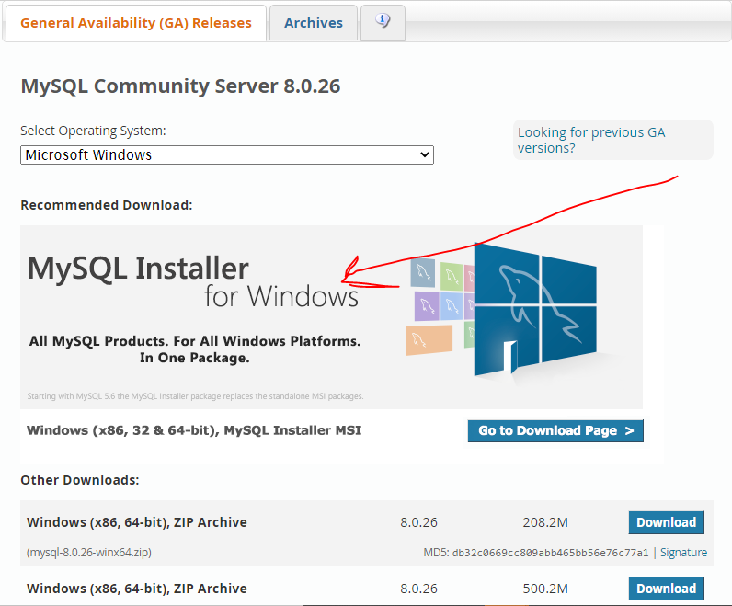Screen dimensions: 732x606
Task: Click Windows MySQL Installer MSI label
Action: 194,430
